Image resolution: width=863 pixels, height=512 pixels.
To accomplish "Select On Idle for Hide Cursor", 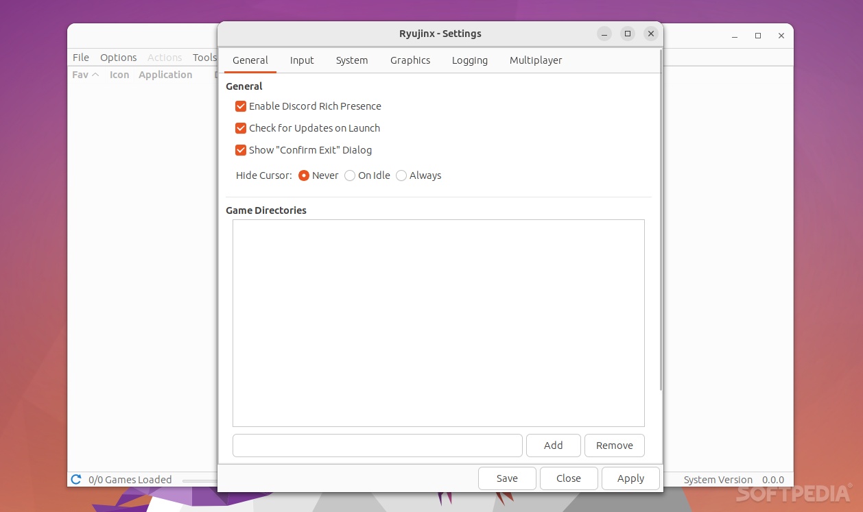I will [x=350, y=175].
